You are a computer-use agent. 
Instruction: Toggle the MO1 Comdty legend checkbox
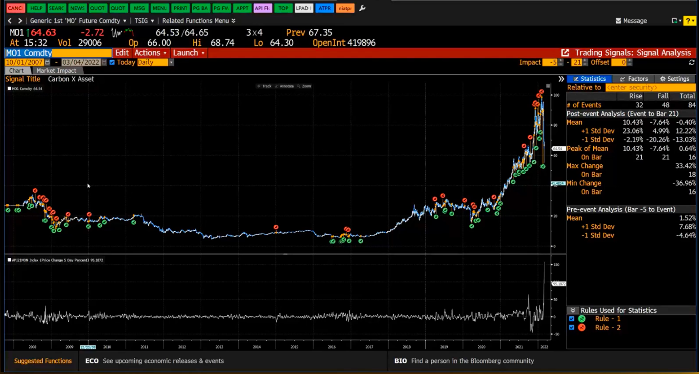pos(9,88)
